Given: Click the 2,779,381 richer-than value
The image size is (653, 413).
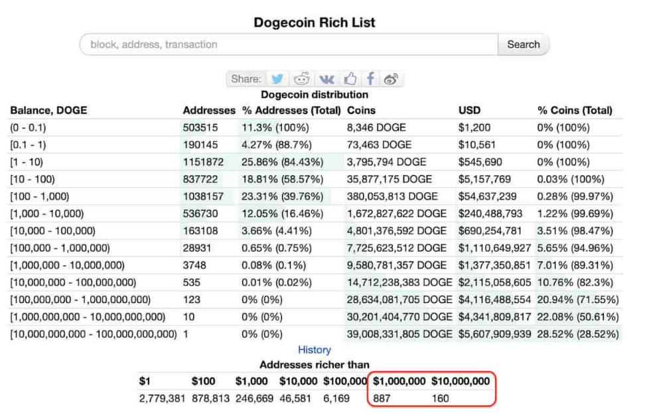Looking at the screenshot, I should click(x=162, y=398).
